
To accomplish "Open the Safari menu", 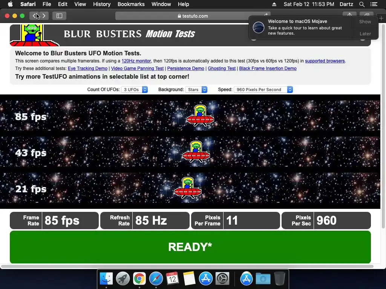I will (28, 4).
